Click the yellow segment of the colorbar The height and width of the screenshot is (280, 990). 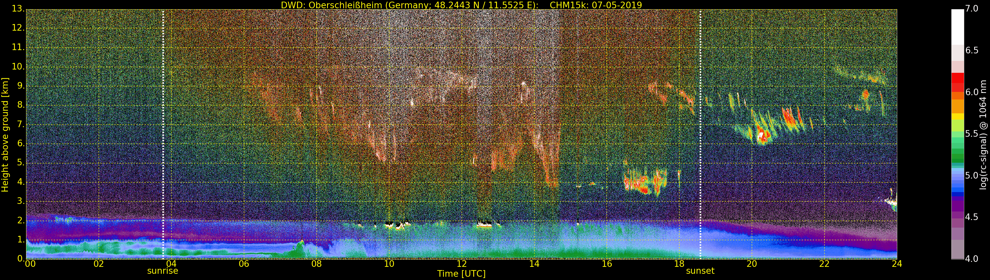pos(957,116)
